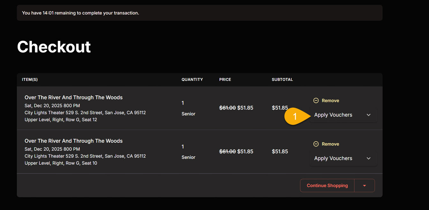This screenshot has width=429, height=210.
Task: Click the Remove link for Seat 10 ticket
Action: 330,144
